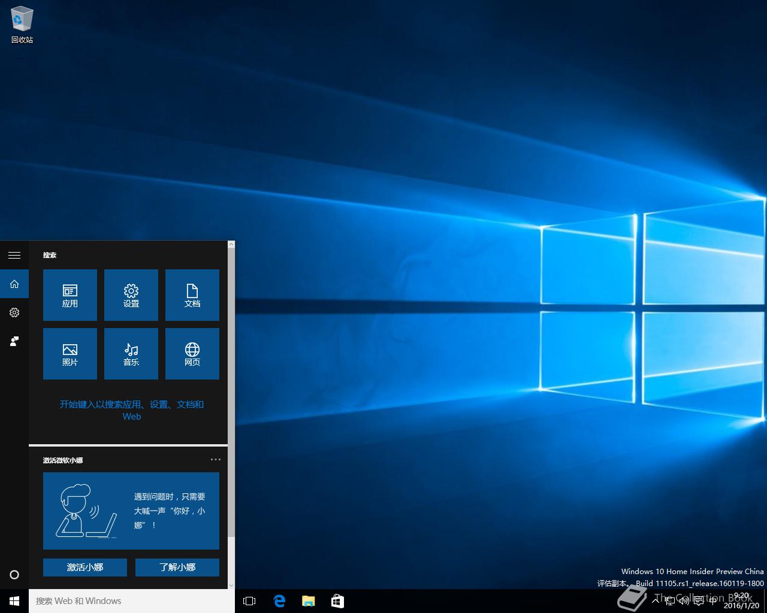Open the feedback icon in Cortana sidebar
This screenshot has height=613, width=767.
click(14, 341)
